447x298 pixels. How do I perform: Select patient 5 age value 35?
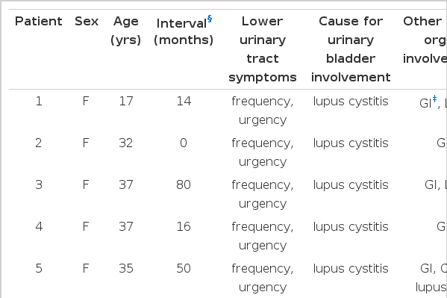pos(125,268)
